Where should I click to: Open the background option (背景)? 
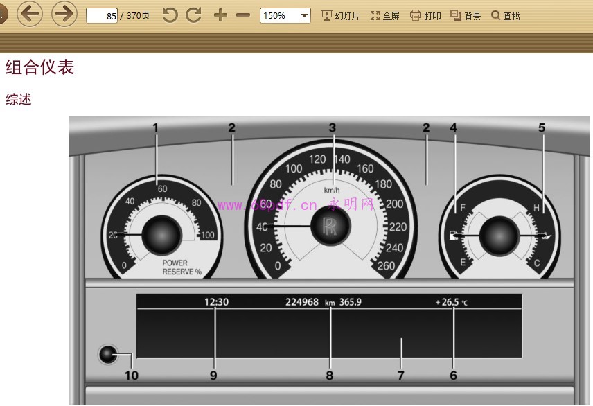(466, 16)
